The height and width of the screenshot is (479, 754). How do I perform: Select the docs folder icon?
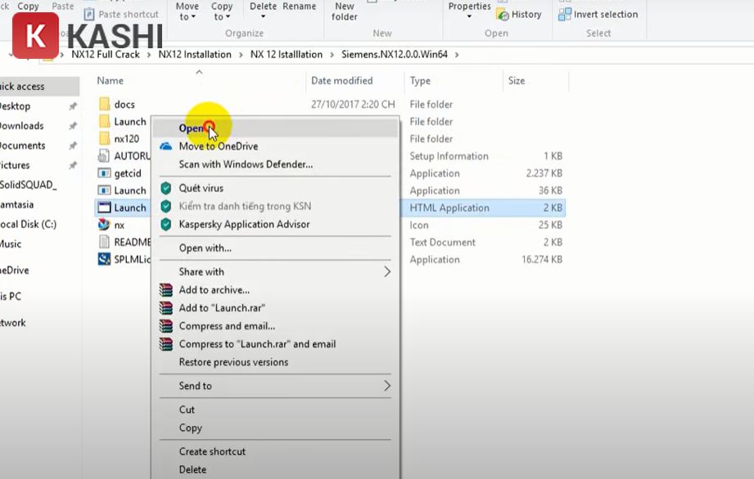(x=104, y=105)
